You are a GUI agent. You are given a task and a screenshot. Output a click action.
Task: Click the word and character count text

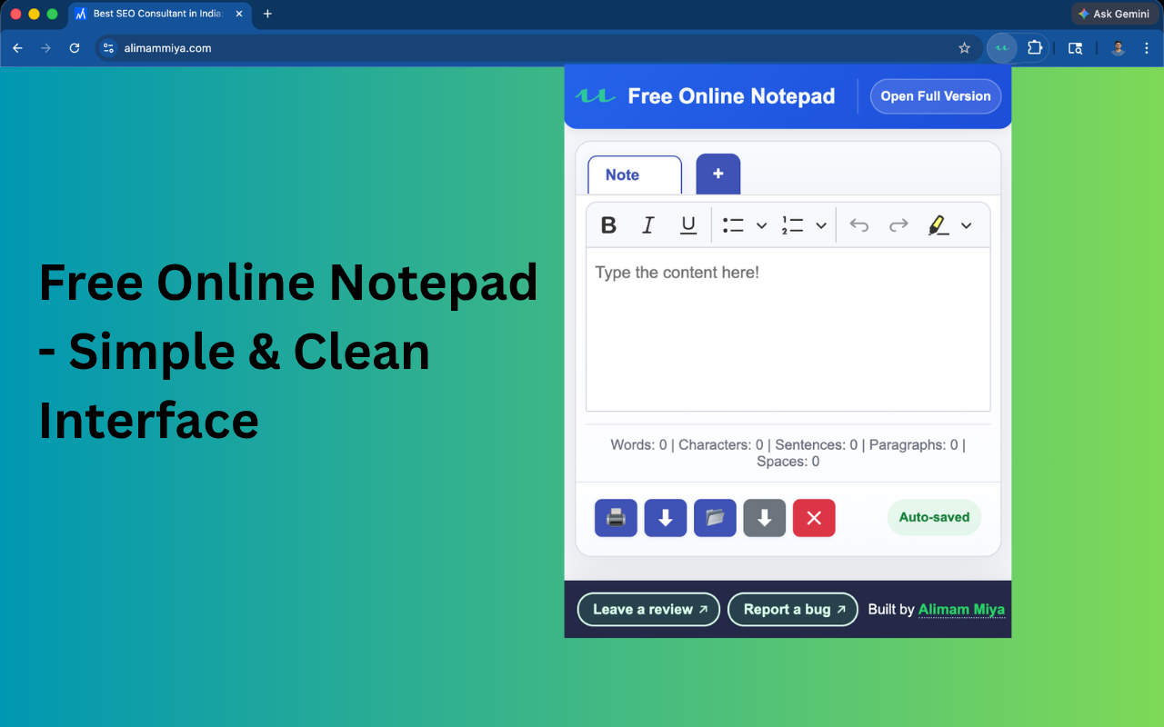[x=788, y=453]
